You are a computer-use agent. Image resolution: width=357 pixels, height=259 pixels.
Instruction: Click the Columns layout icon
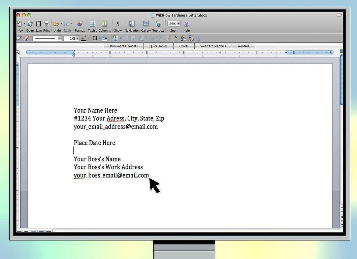tap(104, 24)
